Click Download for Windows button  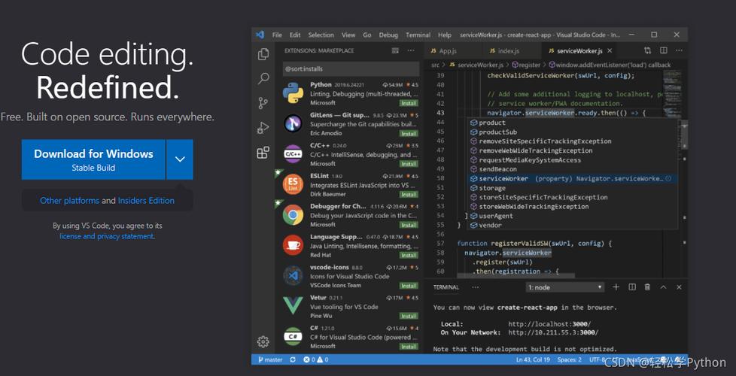coord(93,159)
